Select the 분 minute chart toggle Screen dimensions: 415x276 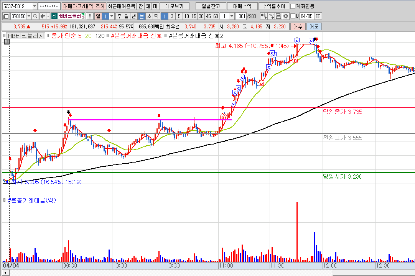pos(142,16)
